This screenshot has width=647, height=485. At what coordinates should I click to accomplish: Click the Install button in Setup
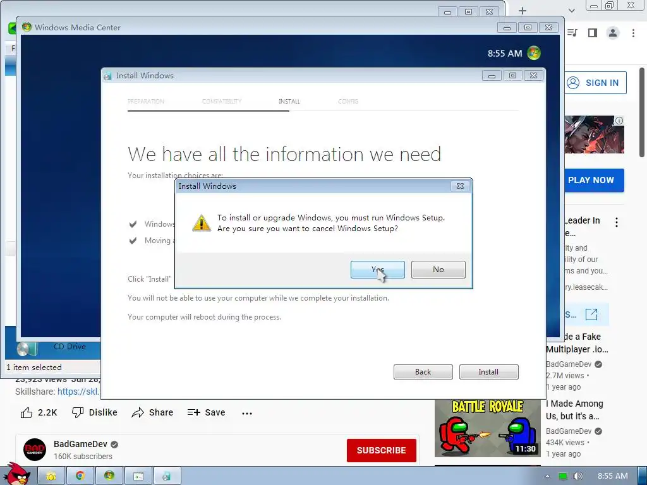488,371
